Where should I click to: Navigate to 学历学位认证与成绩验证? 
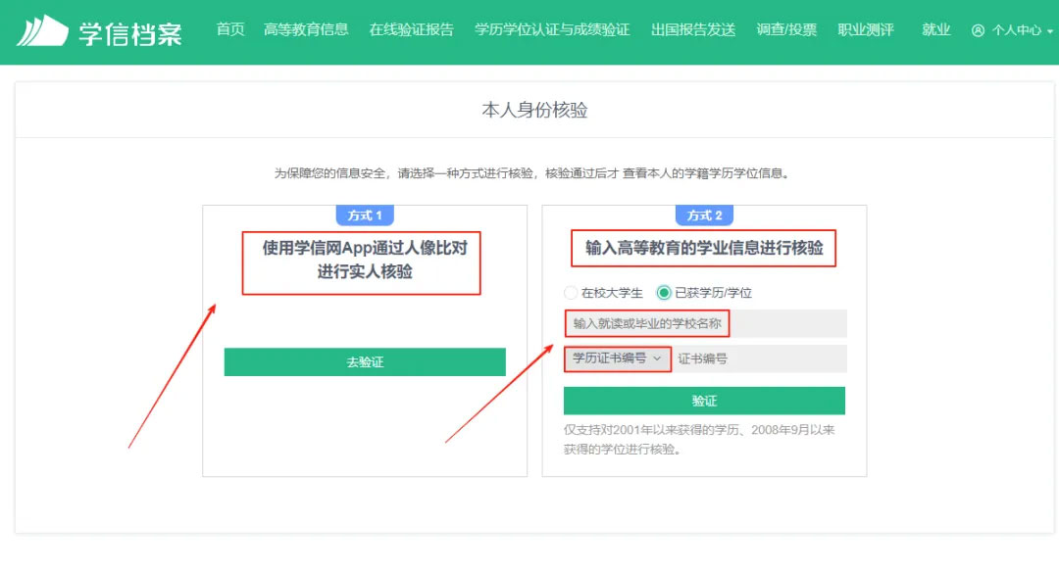552,29
